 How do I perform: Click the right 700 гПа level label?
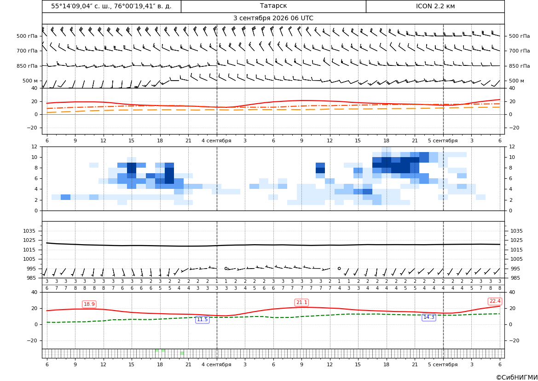520,51
